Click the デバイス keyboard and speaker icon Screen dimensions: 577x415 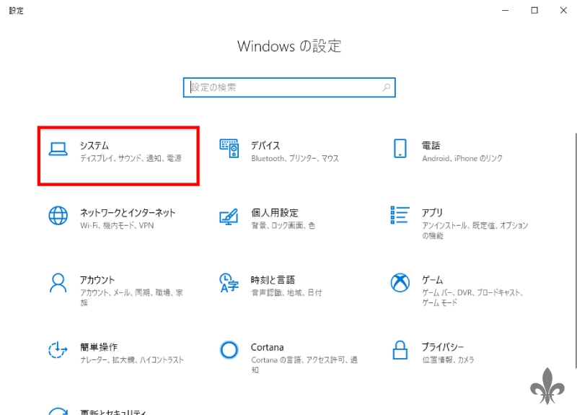click(x=229, y=149)
